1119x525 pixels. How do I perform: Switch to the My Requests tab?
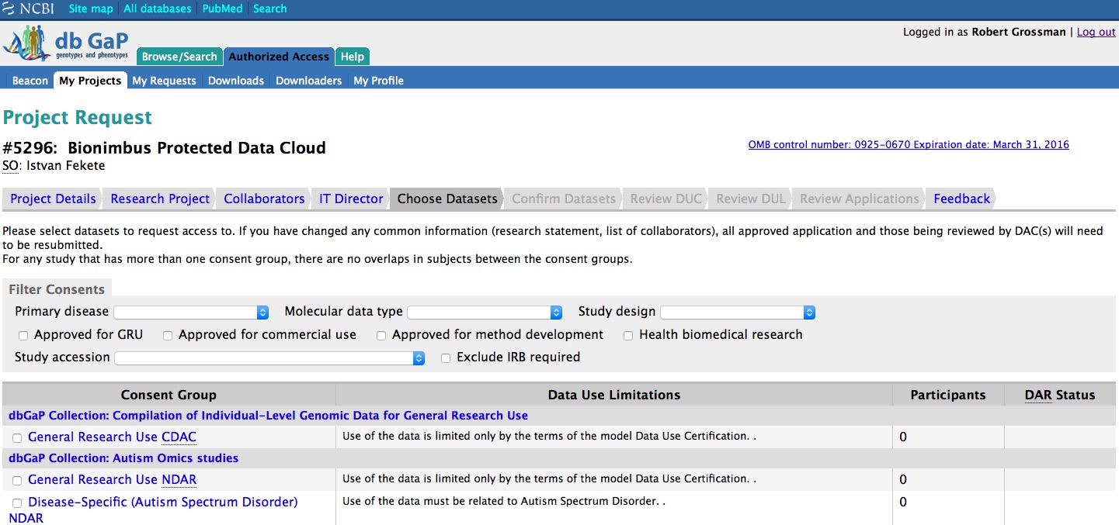(x=164, y=81)
